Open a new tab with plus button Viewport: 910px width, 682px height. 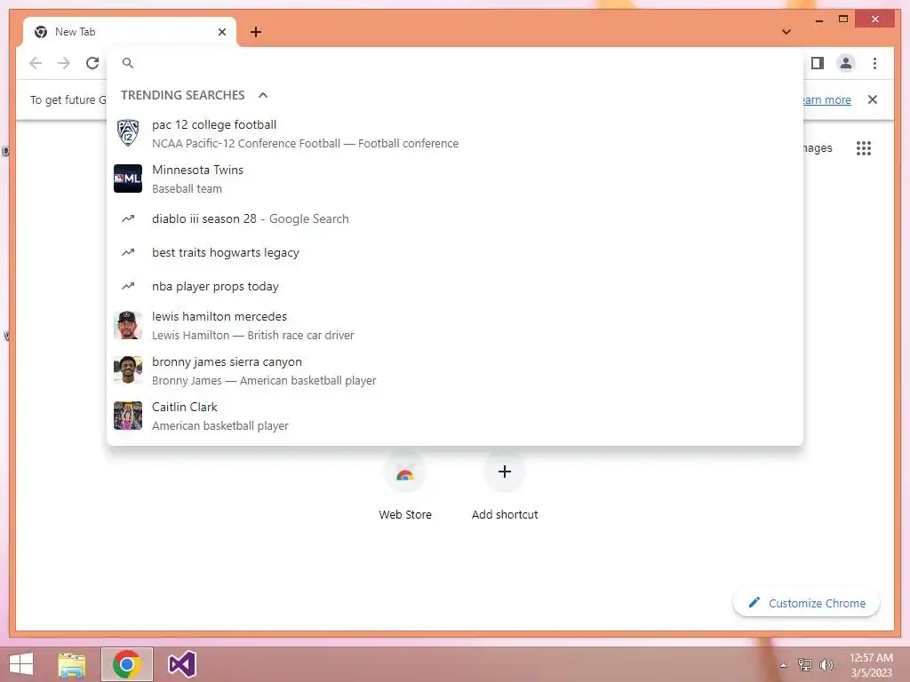point(256,32)
